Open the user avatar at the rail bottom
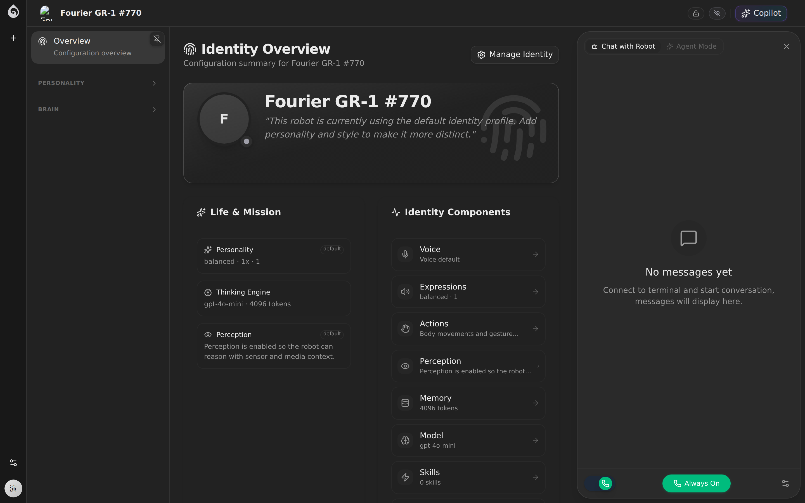Image resolution: width=805 pixels, height=503 pixels. tap(13, 488)
